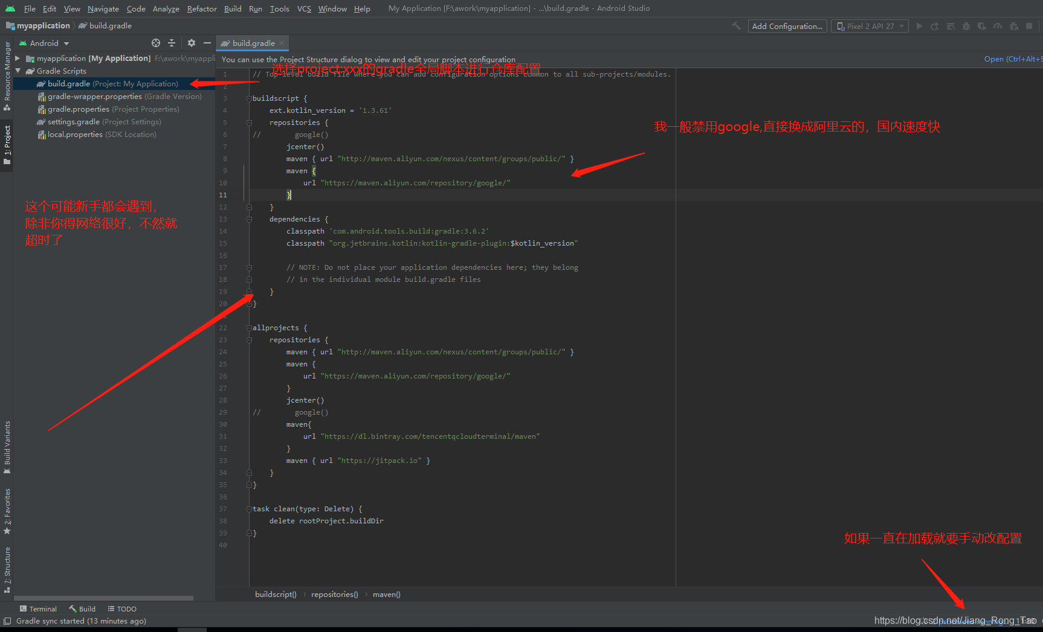Image resolution: width=1043 pixels, height=632 pixels.
Task: Collapse the Gradle Scripts tree node
Action: 18,71
